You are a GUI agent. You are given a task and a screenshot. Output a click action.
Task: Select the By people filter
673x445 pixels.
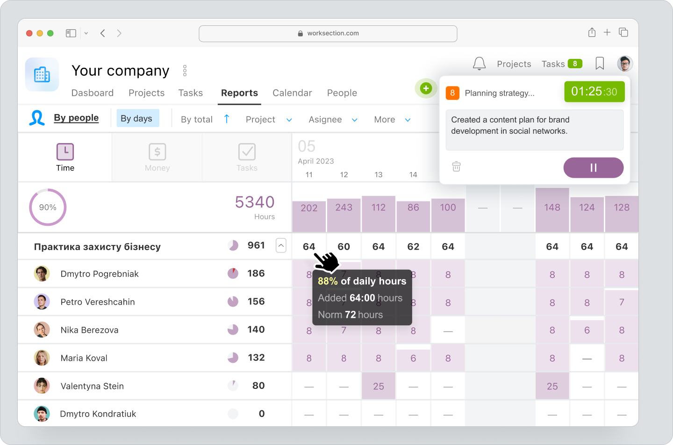(x=76, y=118)
